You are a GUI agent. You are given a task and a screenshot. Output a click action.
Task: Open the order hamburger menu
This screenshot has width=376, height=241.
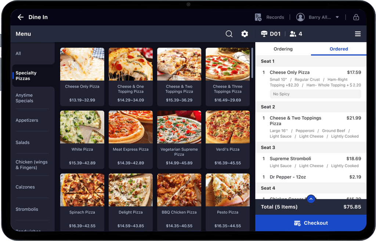click(358, 34)
